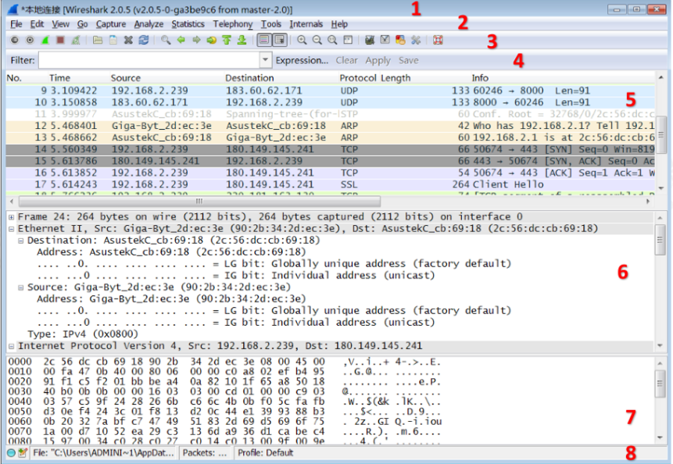Edit capture file comments icon in status bar
The width and height of the screenshot is (673, 464).
(23, 452)
